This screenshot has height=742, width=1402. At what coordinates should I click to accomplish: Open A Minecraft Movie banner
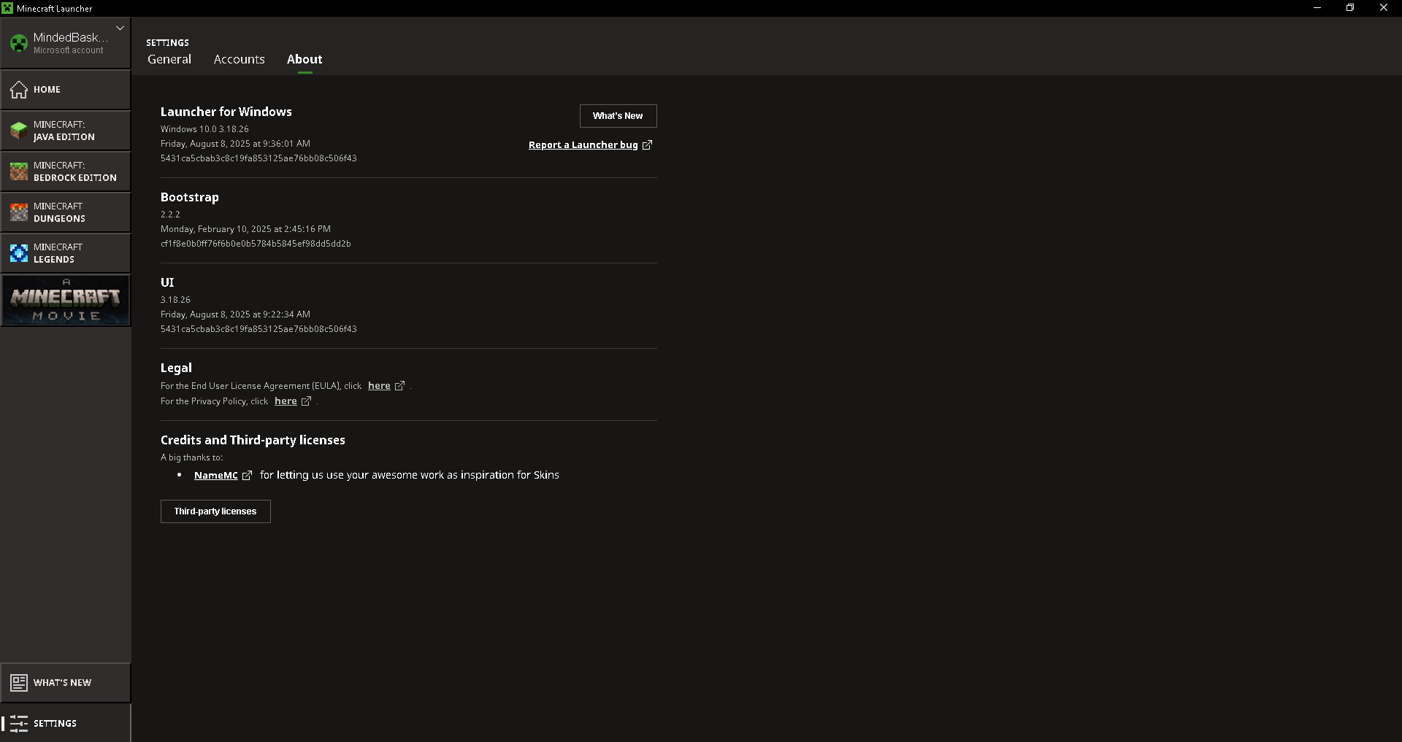tap(66, 300)
